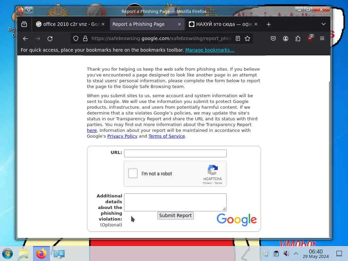348x261 pixels.
Task: Toggle reader view icon in address bar
Action: pos(238,39)
